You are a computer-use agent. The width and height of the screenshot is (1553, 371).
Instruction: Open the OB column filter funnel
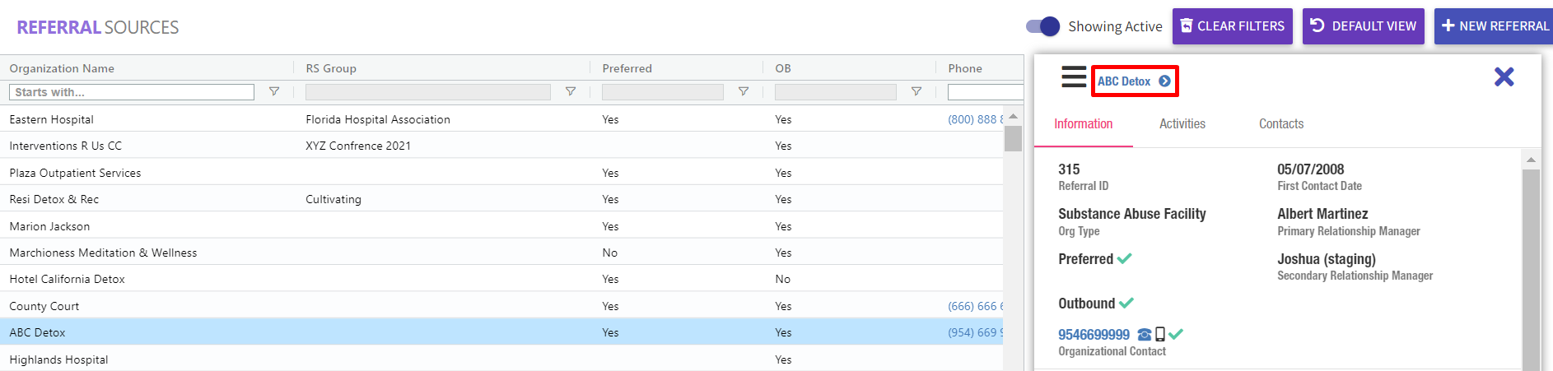(916, 92)
